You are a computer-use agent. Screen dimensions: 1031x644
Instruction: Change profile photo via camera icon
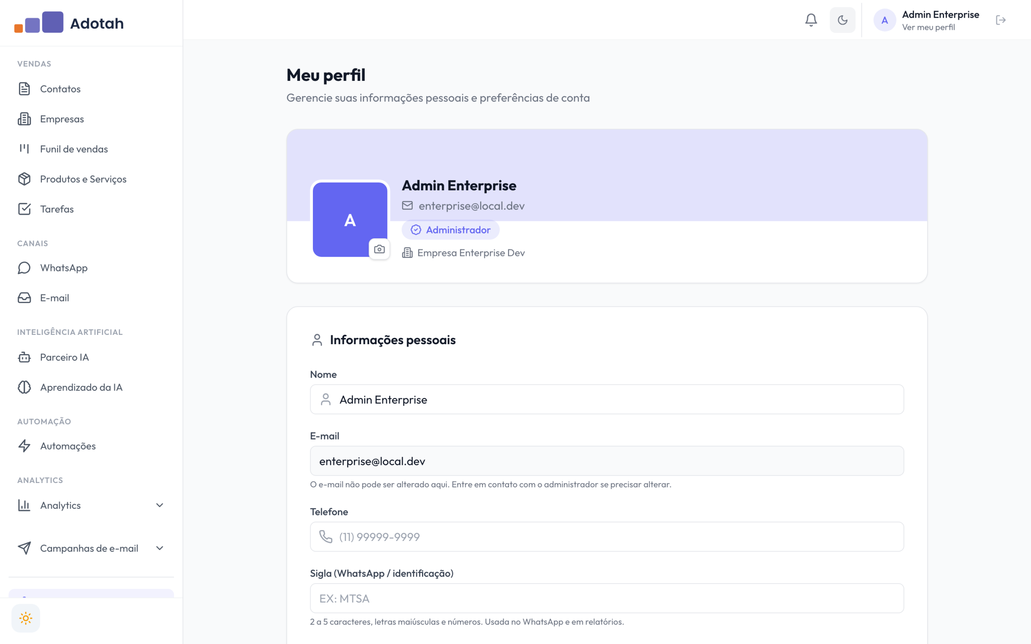point(379,249)
